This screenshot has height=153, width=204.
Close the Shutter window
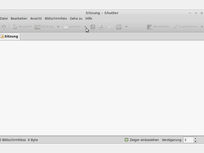(202, 13)
